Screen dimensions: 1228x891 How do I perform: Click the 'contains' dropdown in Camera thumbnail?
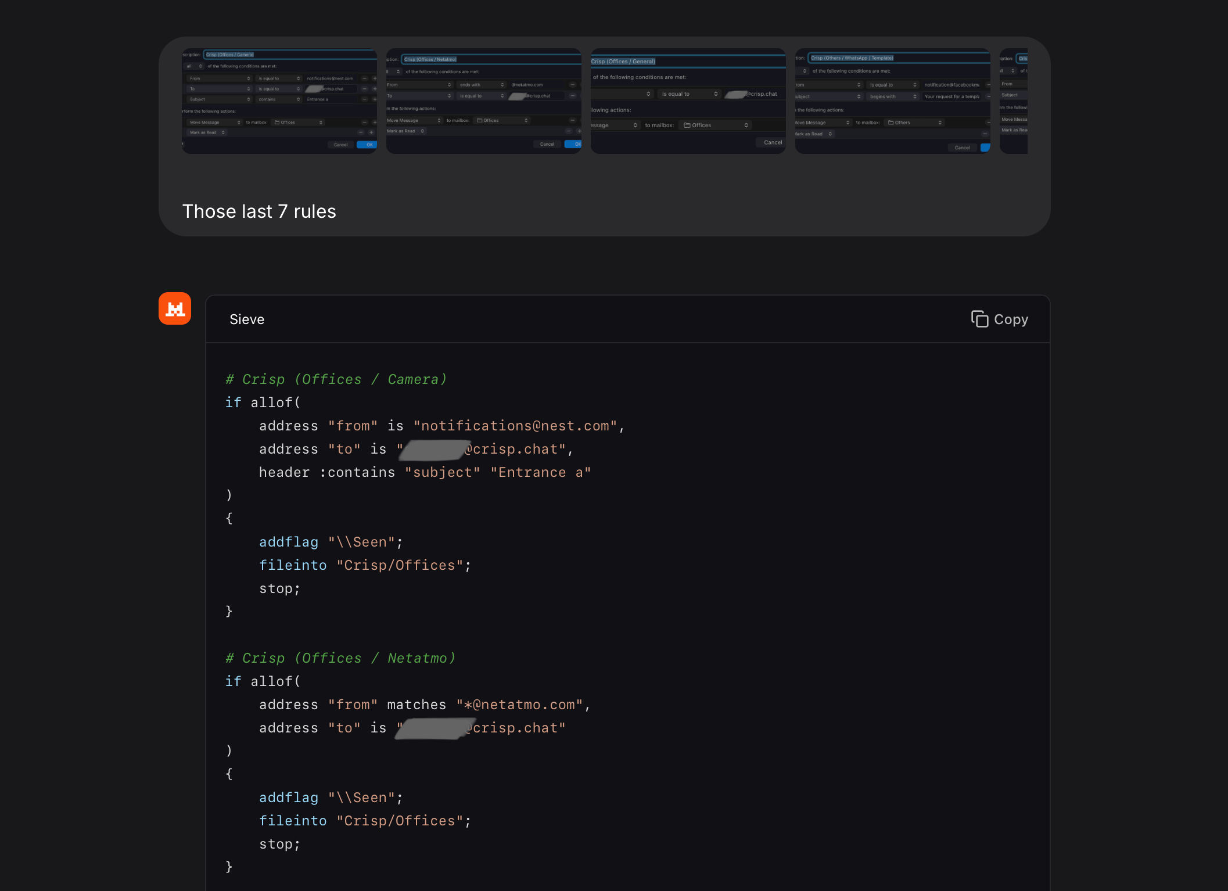279,99
